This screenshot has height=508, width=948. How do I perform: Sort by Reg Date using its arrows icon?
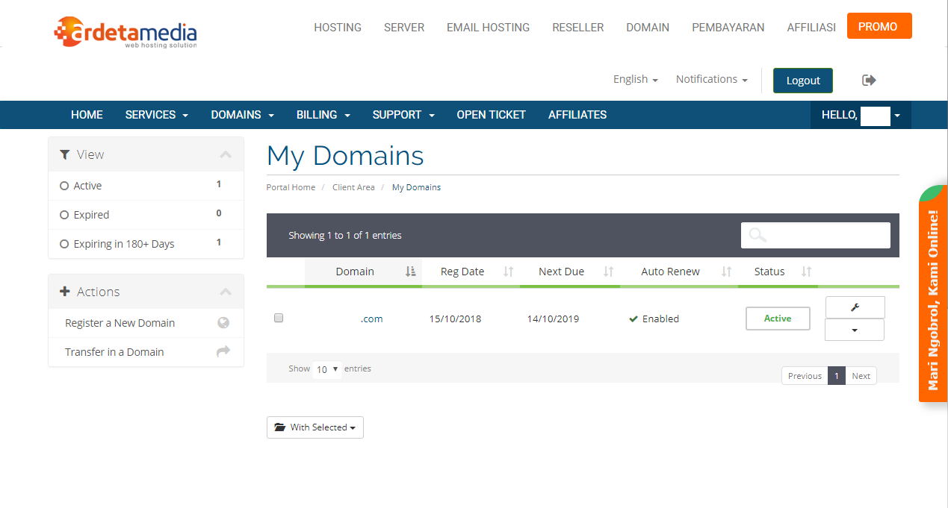[508, 272]
